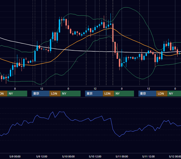Click the 5/9 12:00 date label
Screen dimensions: 181x159
[42, 156]
